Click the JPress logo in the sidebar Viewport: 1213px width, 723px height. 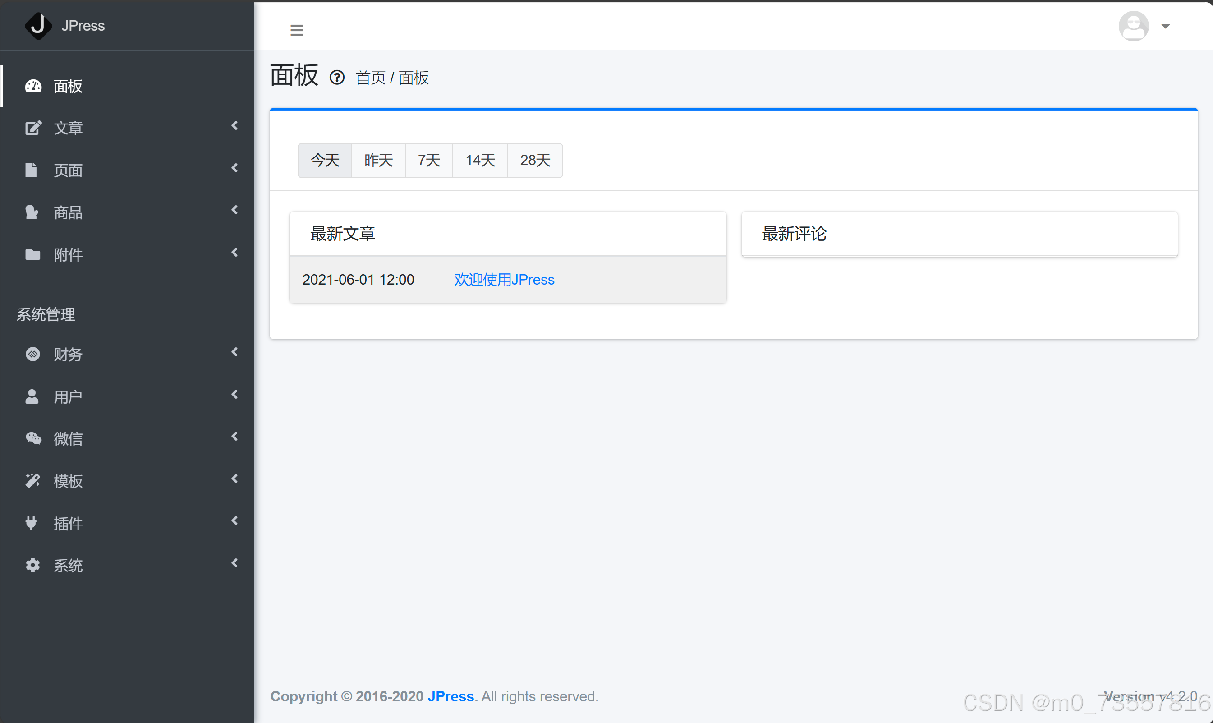pyautogui.click(x=38, y=25)
